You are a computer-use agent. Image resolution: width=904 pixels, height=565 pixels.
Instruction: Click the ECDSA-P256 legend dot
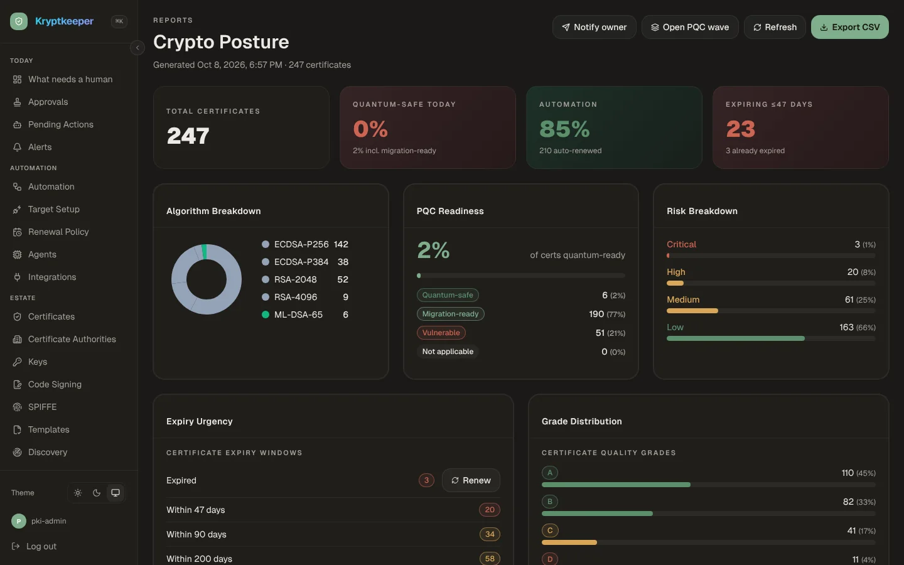266,244
